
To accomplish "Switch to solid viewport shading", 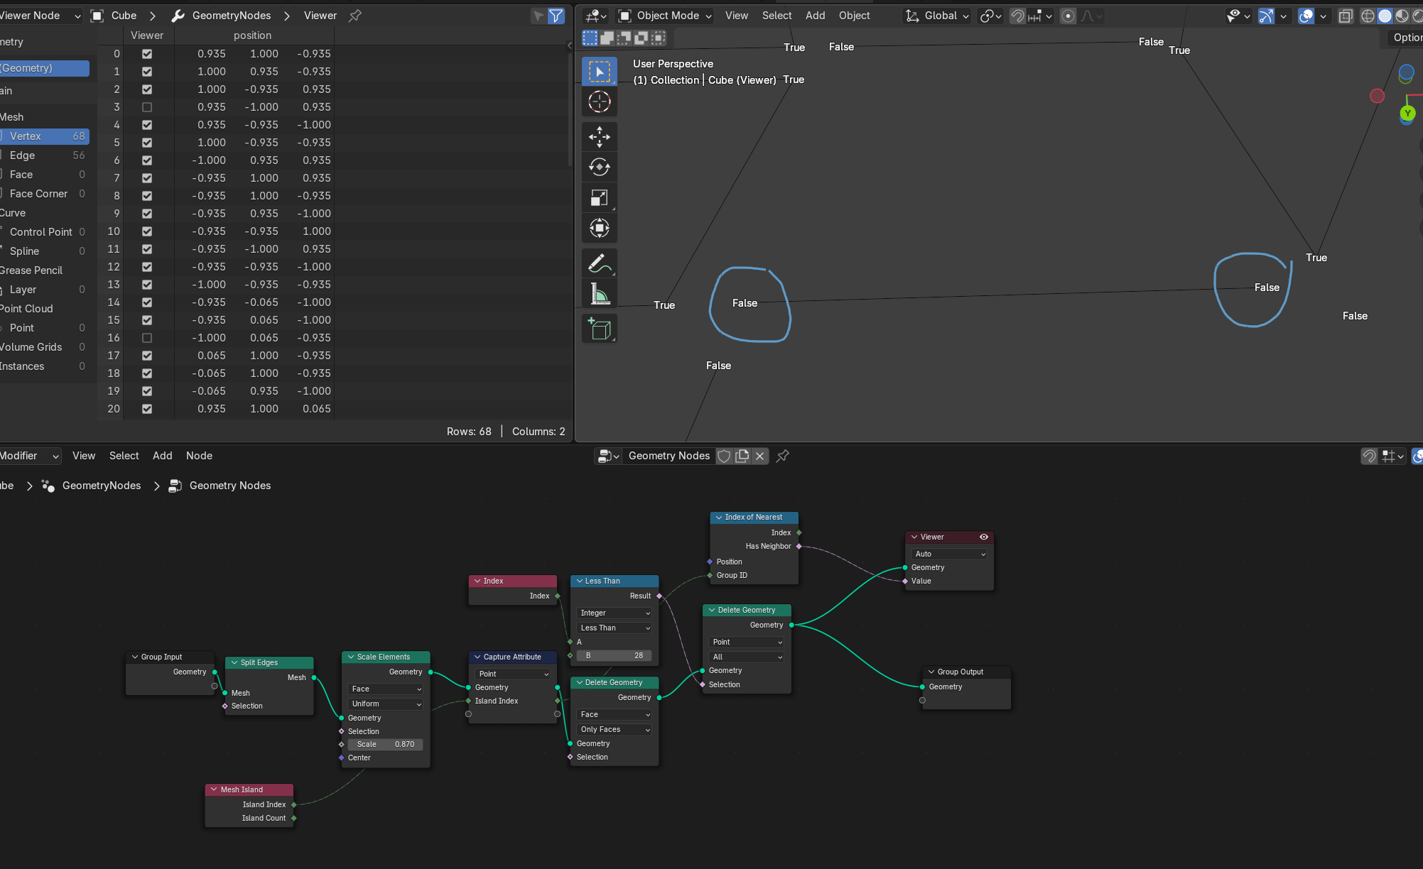I will (x=1385, y=16).
